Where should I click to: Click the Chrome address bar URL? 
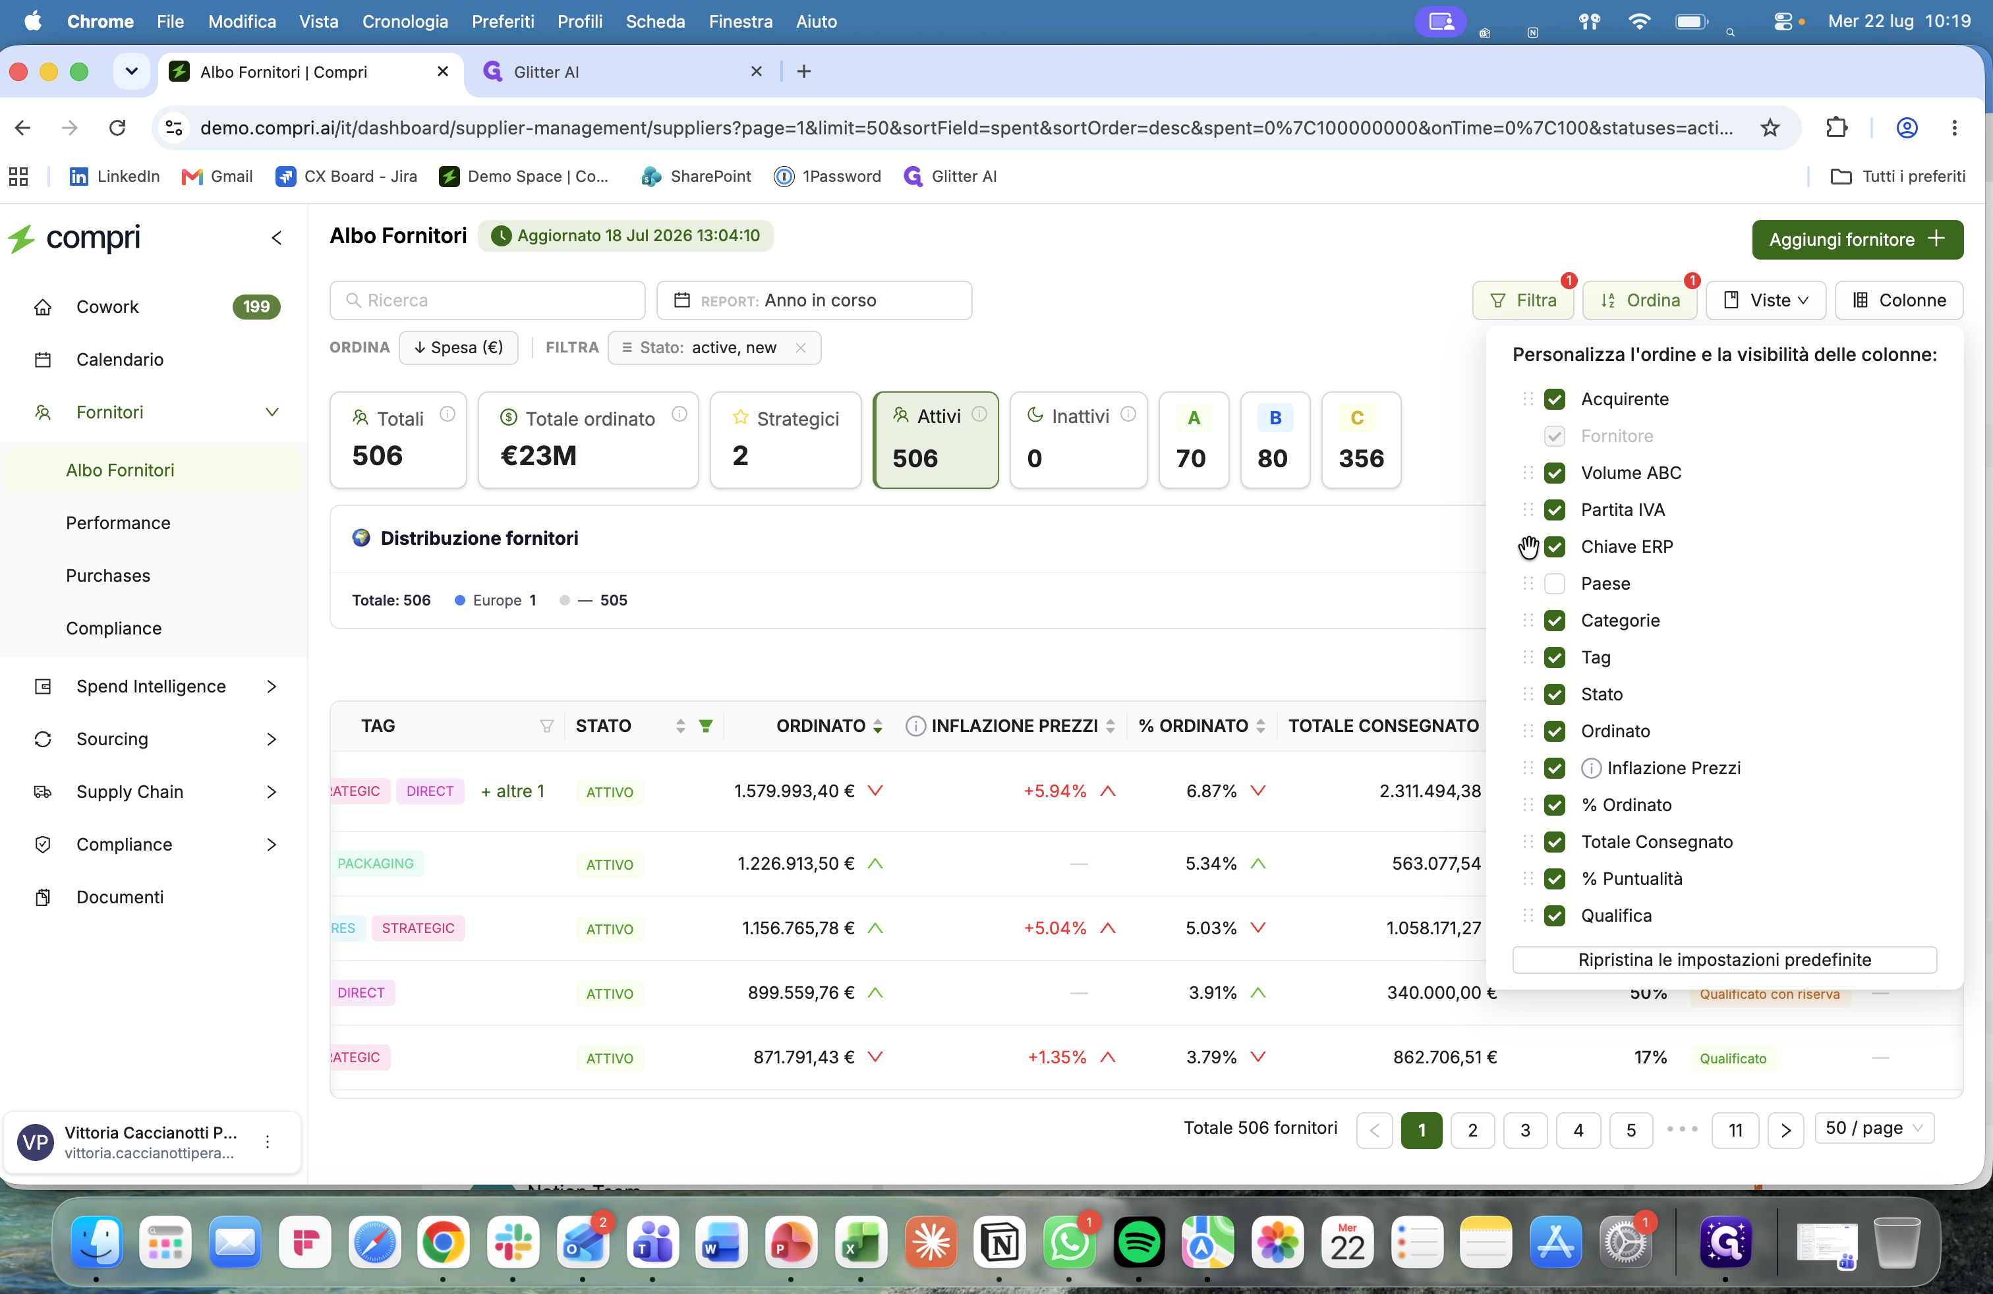[966, 127]
